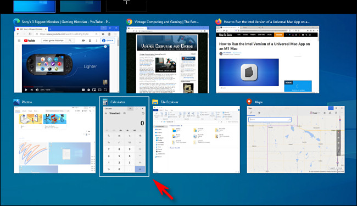This screenshot has width=357, height=206.
Task: Click the red YouTube progress bar
Action: pos(29,87)
